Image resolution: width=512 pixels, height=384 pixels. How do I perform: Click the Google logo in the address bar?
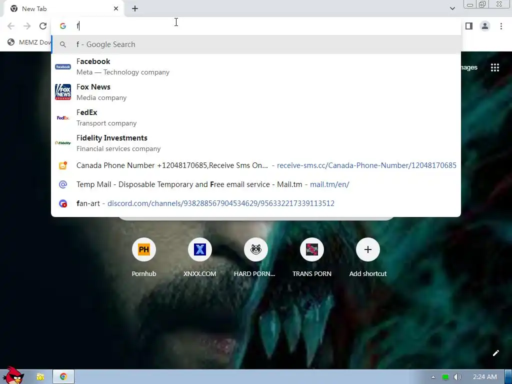tap(63, 26)
